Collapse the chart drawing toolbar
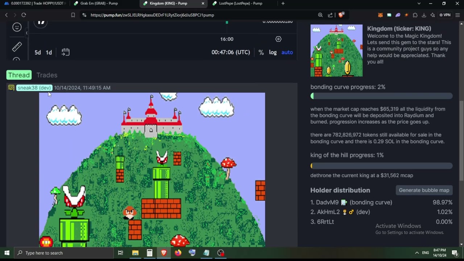 click(x=26, y=33)
